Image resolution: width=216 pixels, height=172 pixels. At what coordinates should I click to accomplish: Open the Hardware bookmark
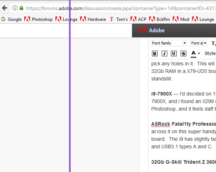tap(93, 19)
